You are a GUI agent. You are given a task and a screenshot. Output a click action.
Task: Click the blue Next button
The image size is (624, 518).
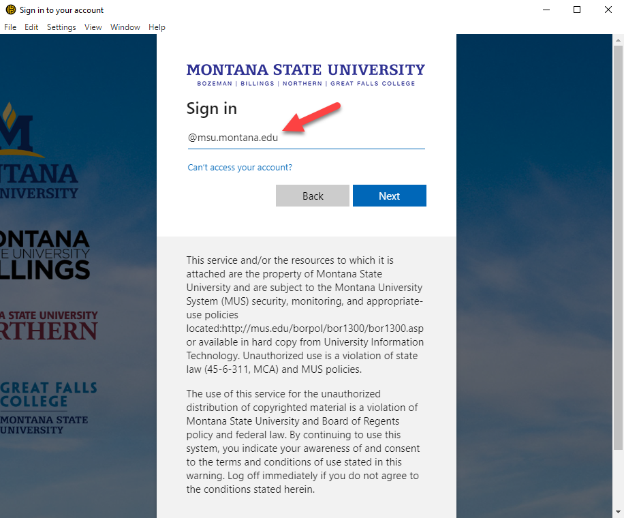[389, 196]
